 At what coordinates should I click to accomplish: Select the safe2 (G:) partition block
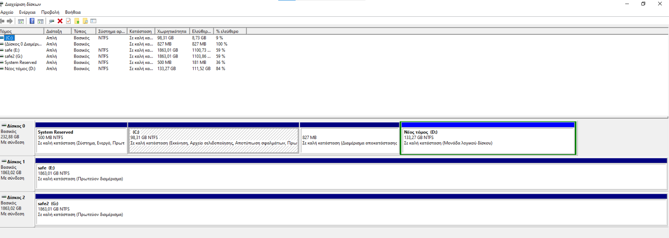coord(351,210)
